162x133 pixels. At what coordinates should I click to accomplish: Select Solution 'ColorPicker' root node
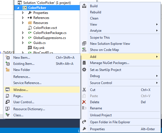point(47,3)
